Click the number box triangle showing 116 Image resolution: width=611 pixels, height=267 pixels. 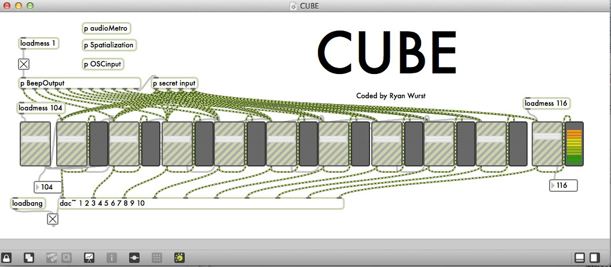click(553, 186)
